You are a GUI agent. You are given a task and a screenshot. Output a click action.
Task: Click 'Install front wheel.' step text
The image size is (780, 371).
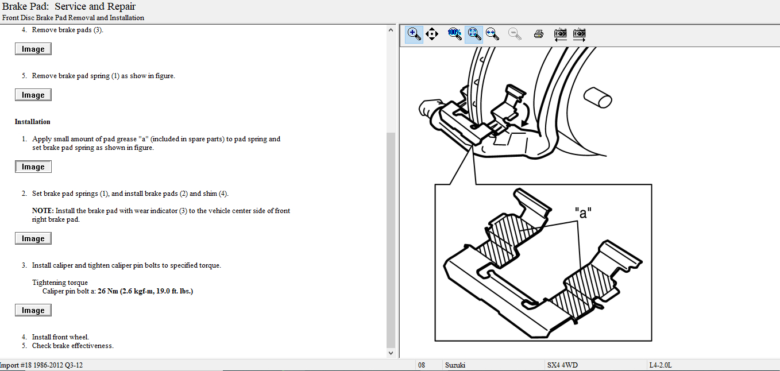coord(60,337)
